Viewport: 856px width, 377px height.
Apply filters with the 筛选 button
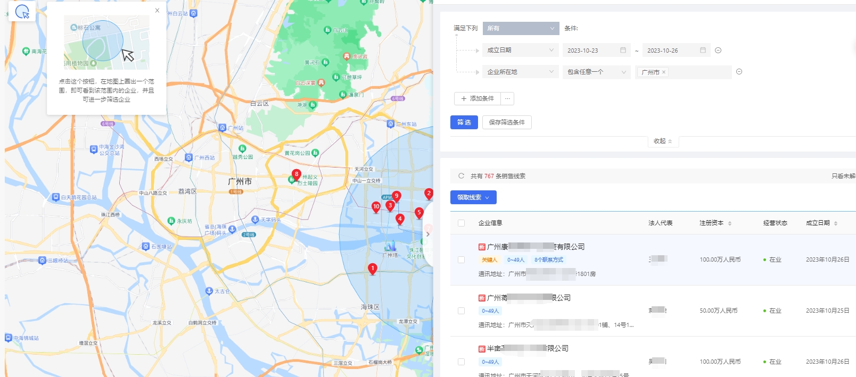464,122
